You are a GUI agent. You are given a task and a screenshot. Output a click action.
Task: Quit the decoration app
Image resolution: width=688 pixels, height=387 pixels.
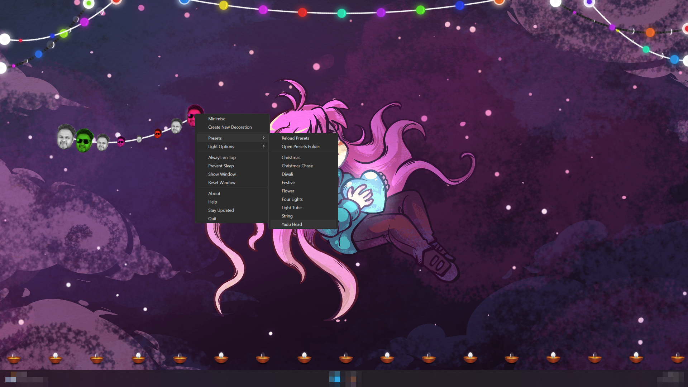point(212,219)
